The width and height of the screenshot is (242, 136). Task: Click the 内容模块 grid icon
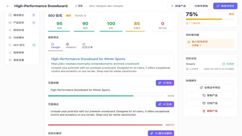tap(10, 37)
